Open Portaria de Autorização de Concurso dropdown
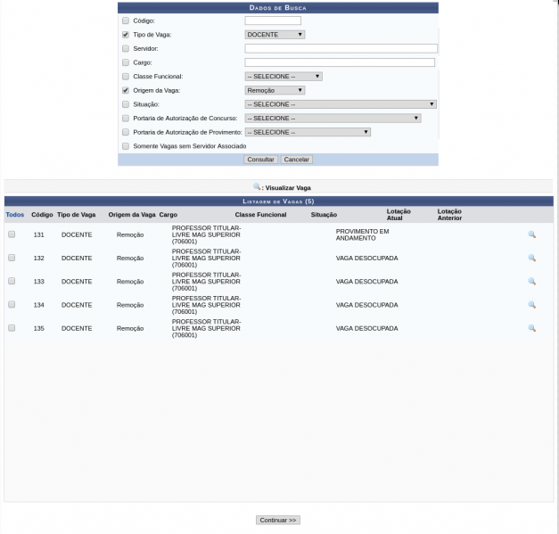Image resolution: width=559 pixels, height=534 pixels. click(x=333, y=118)
